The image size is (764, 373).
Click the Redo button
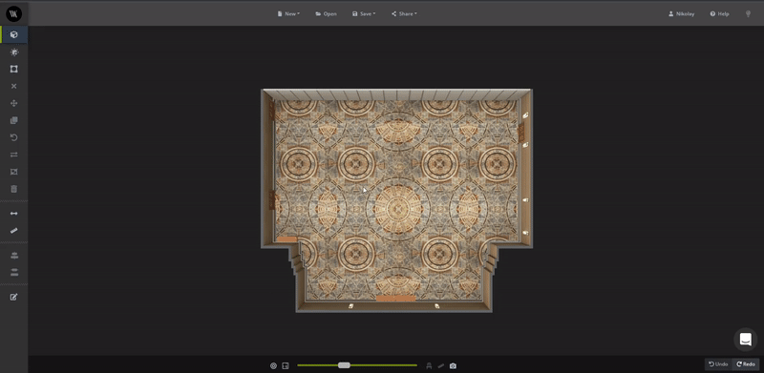(746, 364)
